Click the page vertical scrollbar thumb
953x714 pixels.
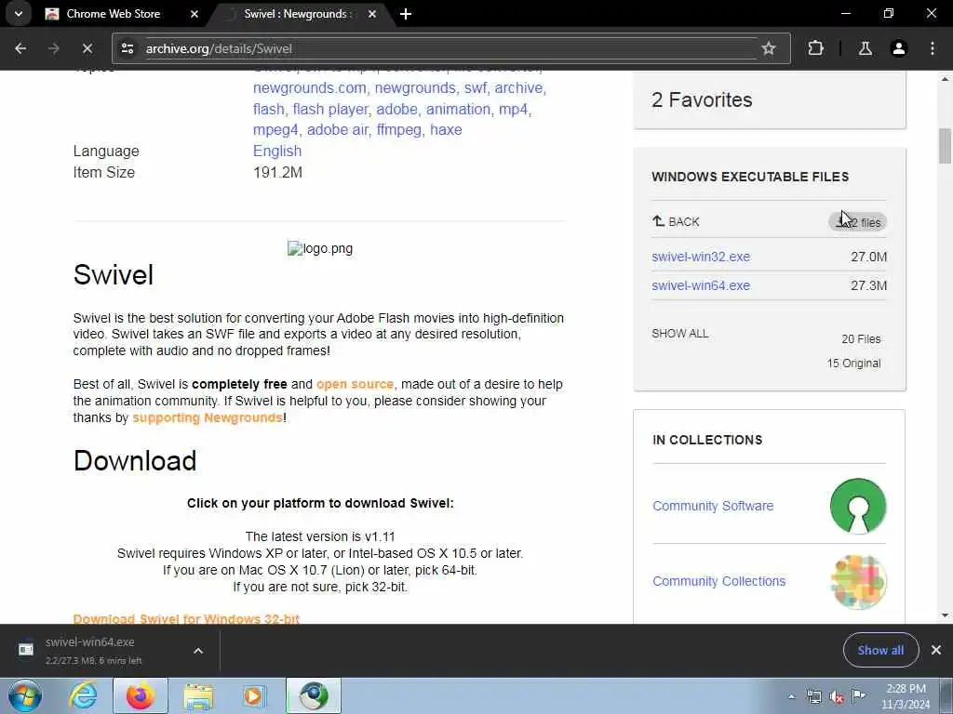(945, 146)
